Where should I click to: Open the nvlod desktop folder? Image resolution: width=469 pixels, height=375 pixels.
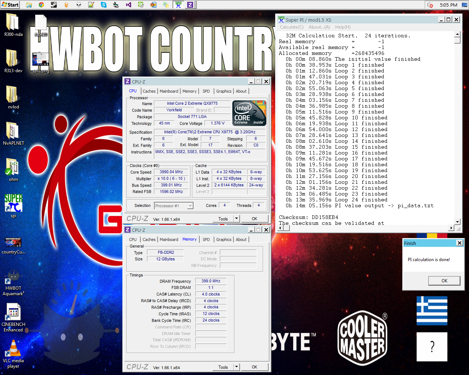click(13, 97)
